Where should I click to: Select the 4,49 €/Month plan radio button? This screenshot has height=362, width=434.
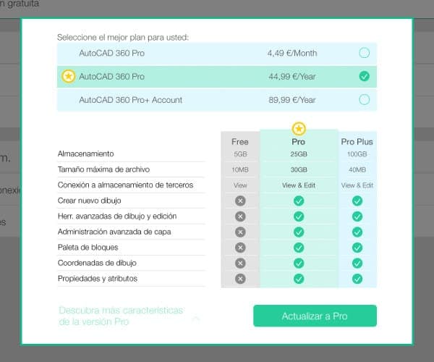coord(364,53)
